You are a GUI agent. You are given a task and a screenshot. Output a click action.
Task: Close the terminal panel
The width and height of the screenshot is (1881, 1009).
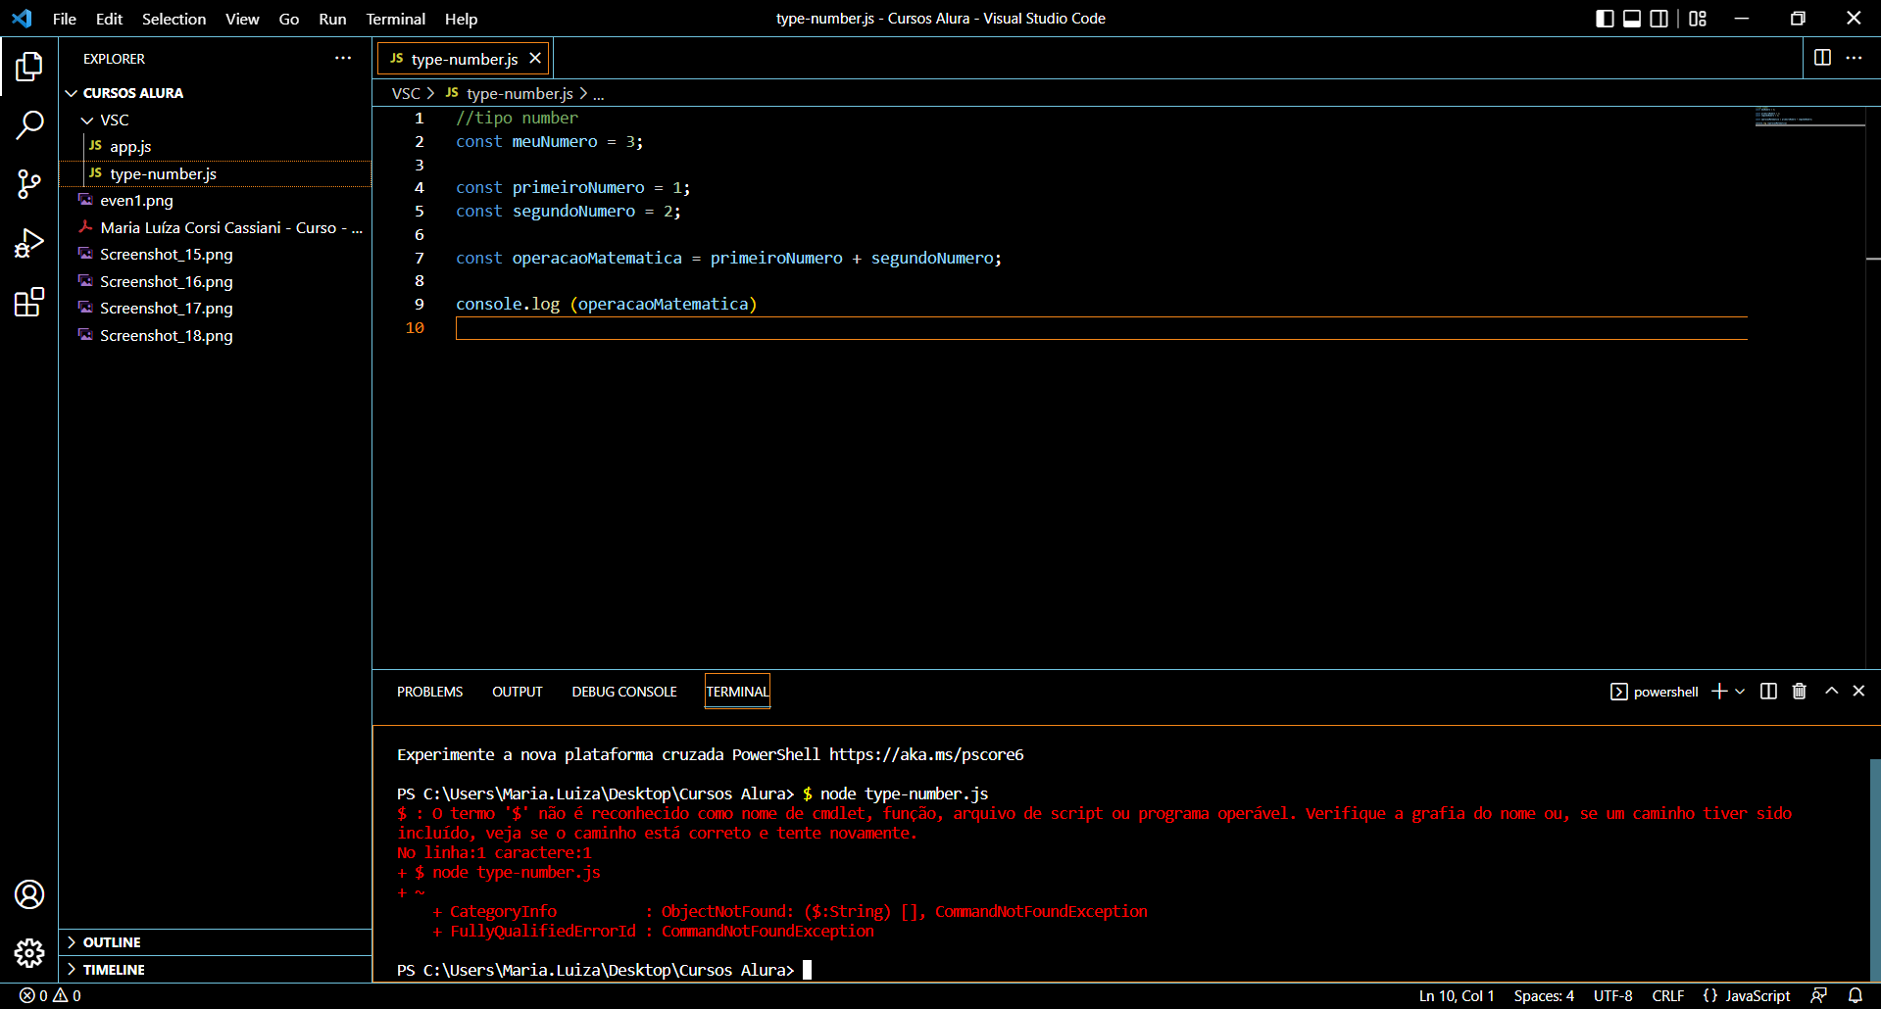click(1858, 691)
